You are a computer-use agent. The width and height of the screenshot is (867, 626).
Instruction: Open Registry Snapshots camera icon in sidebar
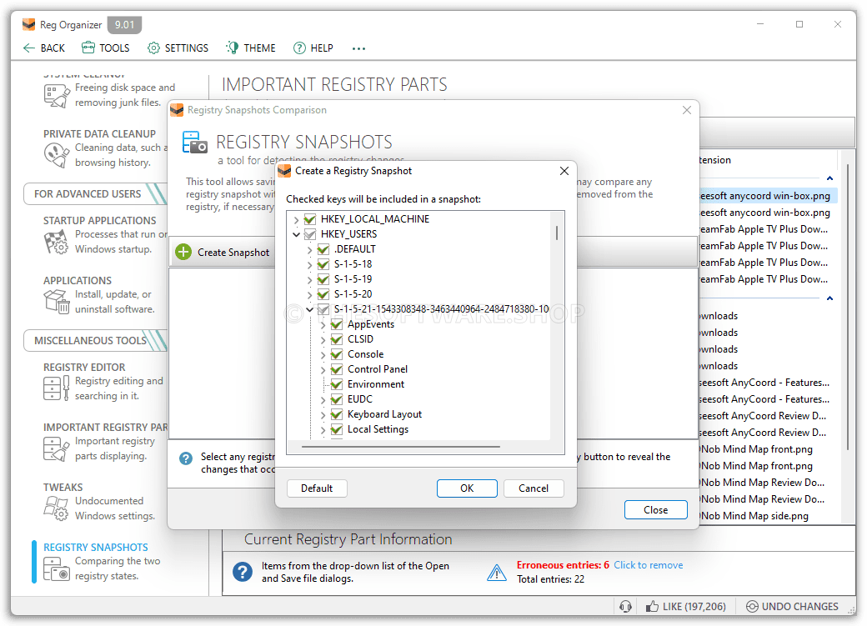tap(57, 568)
